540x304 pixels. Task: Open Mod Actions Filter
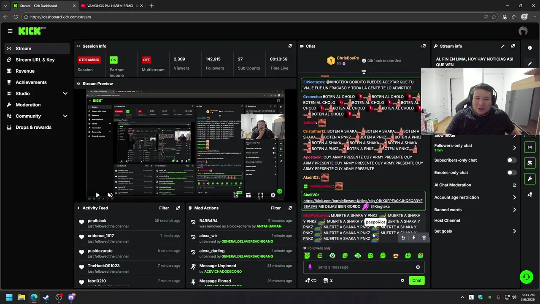(x=275, y=208)
